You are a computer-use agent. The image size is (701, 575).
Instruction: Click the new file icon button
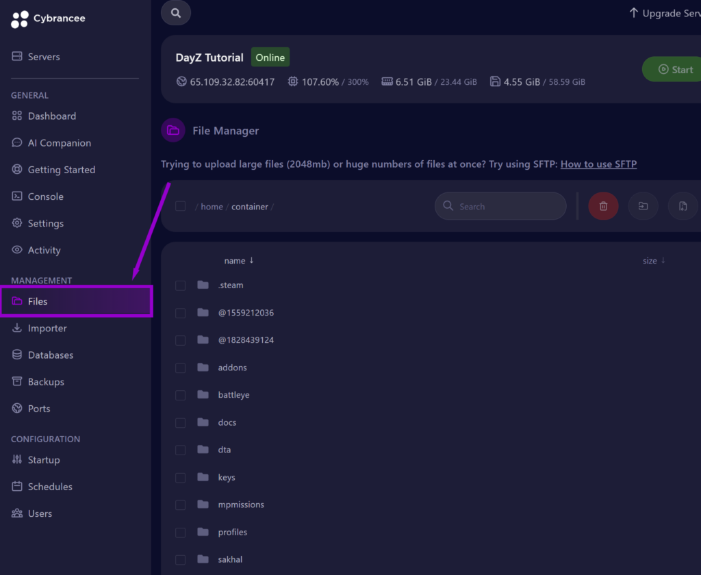point(682,206)
